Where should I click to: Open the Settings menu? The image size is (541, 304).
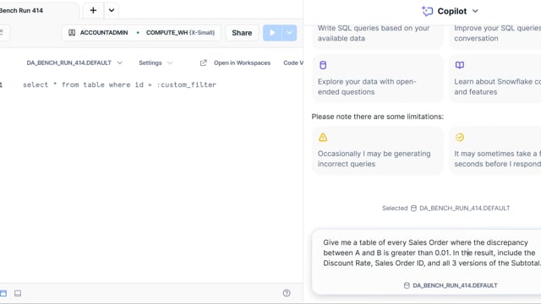click(156, 62)
